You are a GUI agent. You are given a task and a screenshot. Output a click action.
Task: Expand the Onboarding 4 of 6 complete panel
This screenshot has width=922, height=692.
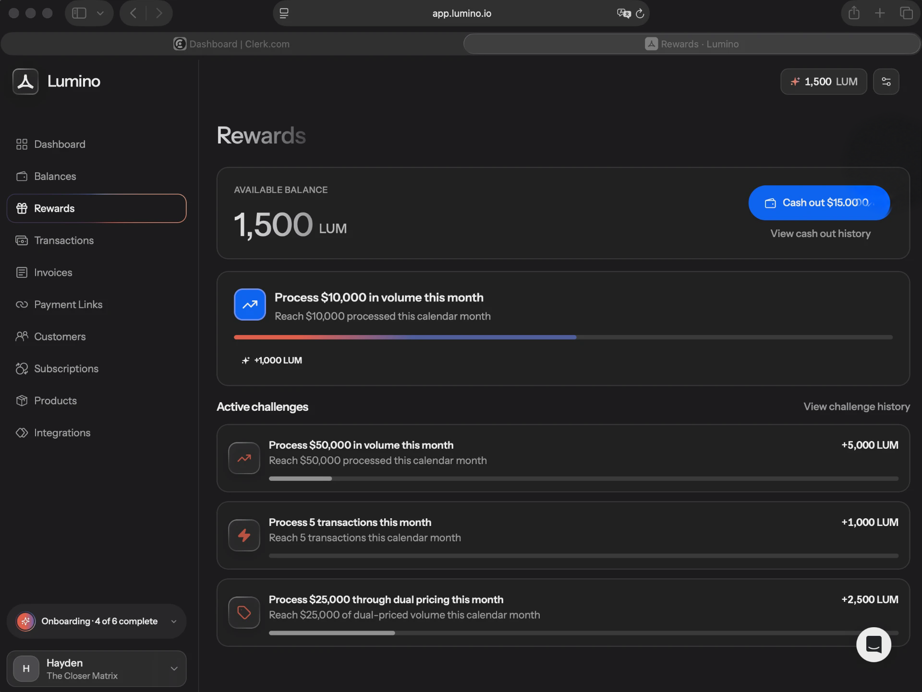[x=96, y=621]
